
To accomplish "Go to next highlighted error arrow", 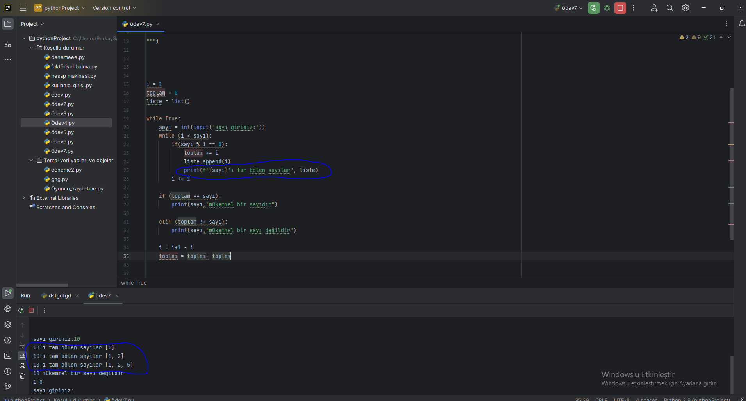I will [x=729, y=37].
